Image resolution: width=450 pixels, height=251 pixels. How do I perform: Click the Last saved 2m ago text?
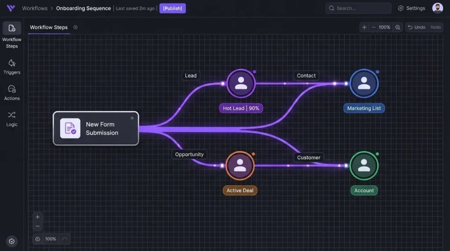[x=135, y=8]
